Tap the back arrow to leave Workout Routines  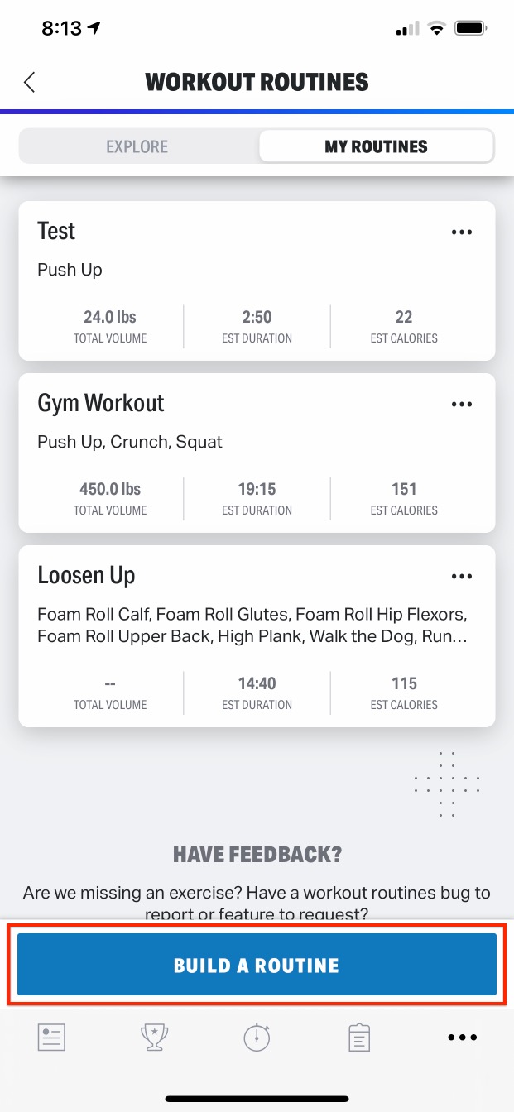(x=29, y=82)
